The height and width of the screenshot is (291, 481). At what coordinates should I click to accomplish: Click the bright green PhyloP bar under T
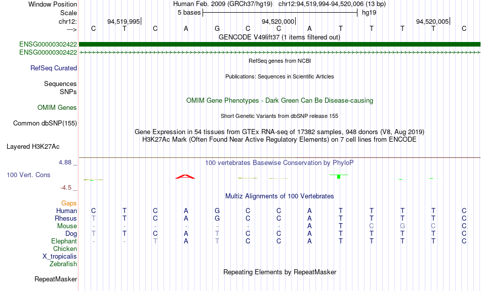(x=339, y=176)
